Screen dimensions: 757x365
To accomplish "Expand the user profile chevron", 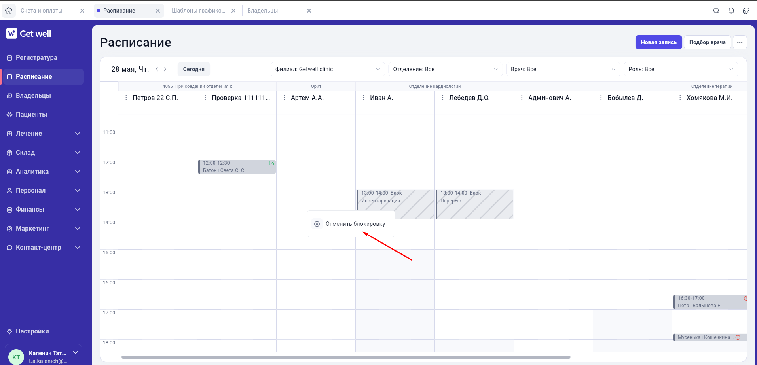I will tap(76, 352).
